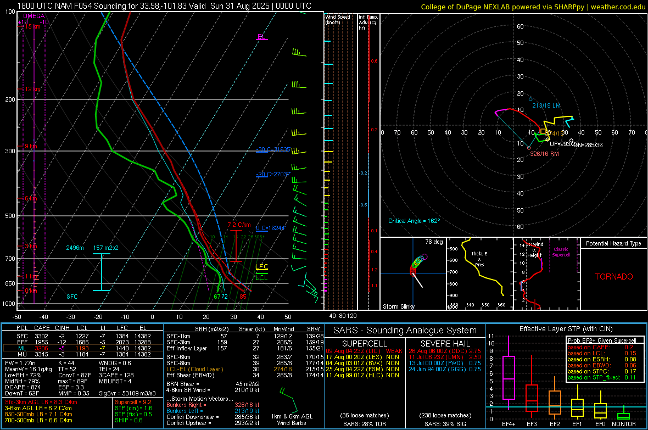The image size is (648, 430).
Task: Click the LCL-EL (Cloud Layer) row label
Action: [x=194, y=369]
